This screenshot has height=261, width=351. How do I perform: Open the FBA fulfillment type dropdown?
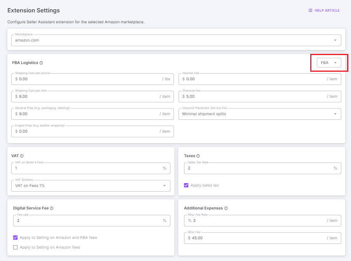tap(328, 63)
